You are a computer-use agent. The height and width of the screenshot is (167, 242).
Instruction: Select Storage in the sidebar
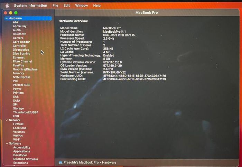pyautogui.click(x=18, y=108)
